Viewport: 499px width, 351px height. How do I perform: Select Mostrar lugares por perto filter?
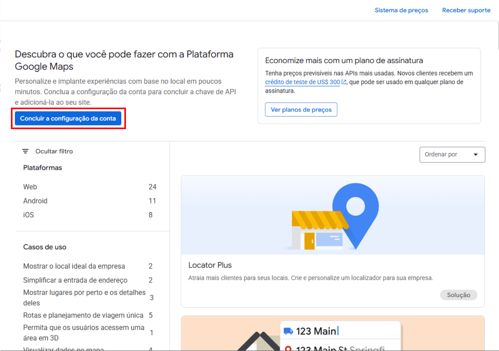[84, 297]
